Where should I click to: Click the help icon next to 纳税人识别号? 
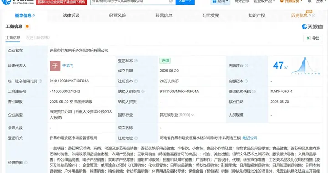click(143, 92)
